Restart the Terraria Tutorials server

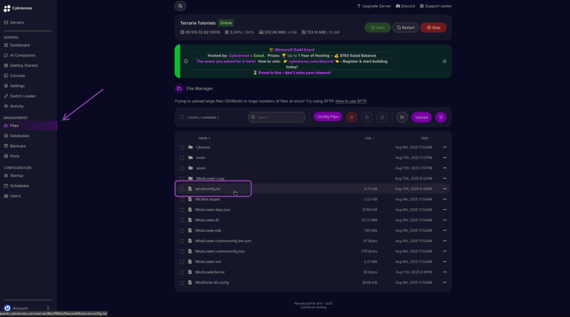click(x=405, y=28)
